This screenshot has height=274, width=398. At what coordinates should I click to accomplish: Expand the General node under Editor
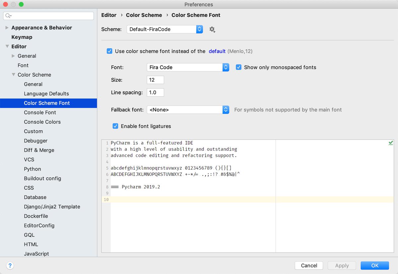(14, 56)
